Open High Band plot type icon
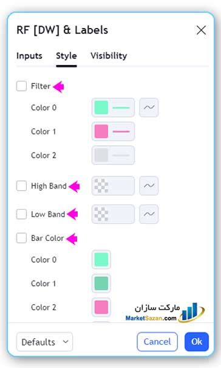The image size is (221, 368). pos(149,186)
